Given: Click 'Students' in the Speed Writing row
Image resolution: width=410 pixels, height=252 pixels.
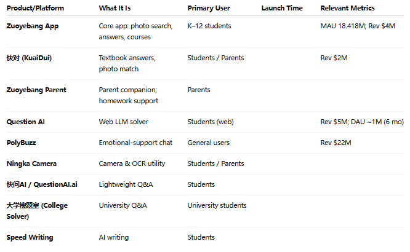Looking at the screenshot, I should 201,237.
